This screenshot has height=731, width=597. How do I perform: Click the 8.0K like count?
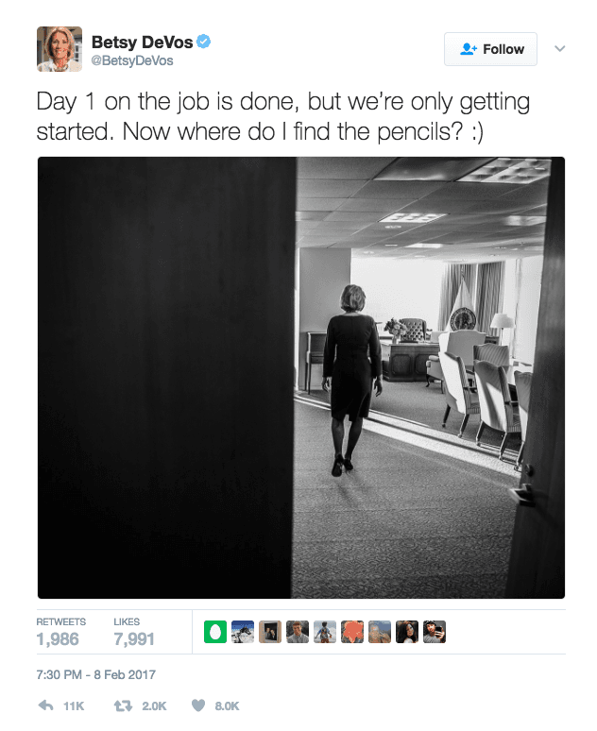(x=227, y=706)
